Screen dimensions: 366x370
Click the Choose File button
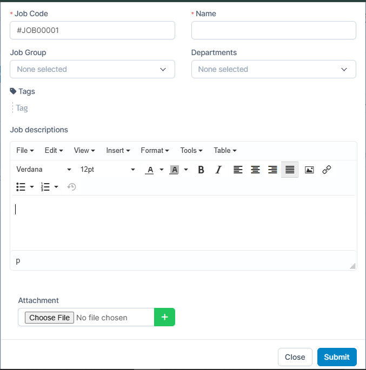pos(49,318)
